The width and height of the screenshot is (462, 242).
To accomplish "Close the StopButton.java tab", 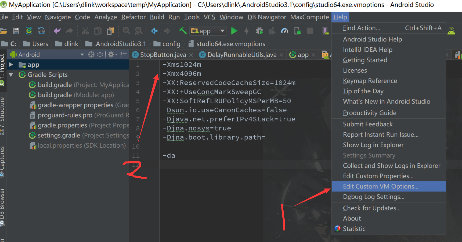I will tap(191, 55).
